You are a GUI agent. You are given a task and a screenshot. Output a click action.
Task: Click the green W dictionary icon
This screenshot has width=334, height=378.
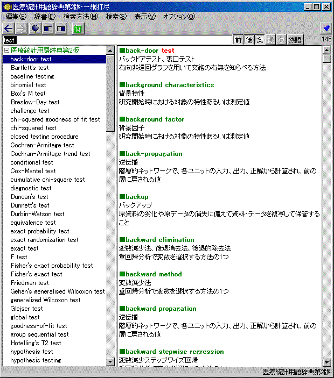(78, 28)
